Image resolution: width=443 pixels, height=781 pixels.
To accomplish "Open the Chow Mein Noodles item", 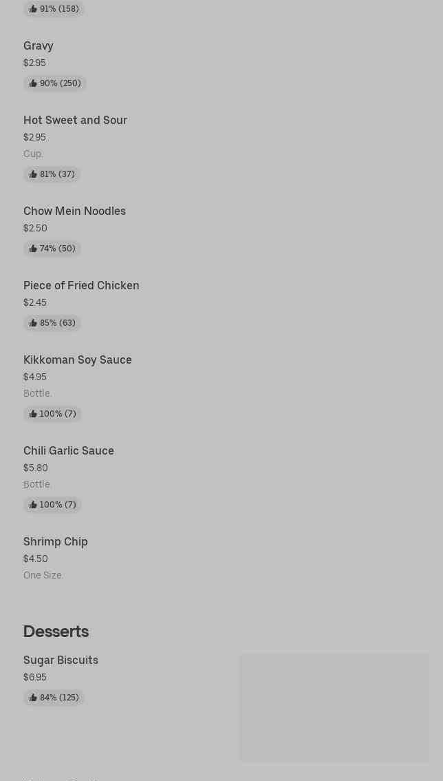I will click(74, 211).
